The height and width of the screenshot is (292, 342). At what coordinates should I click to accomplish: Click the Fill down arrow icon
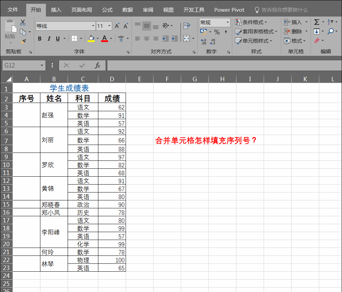316,32
